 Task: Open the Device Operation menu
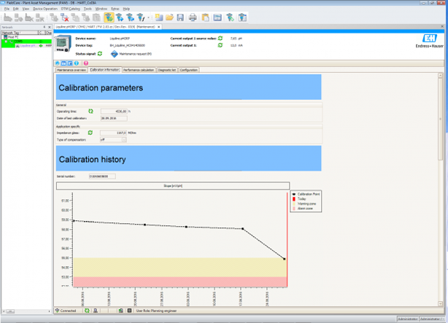click(x=45, y=9)
